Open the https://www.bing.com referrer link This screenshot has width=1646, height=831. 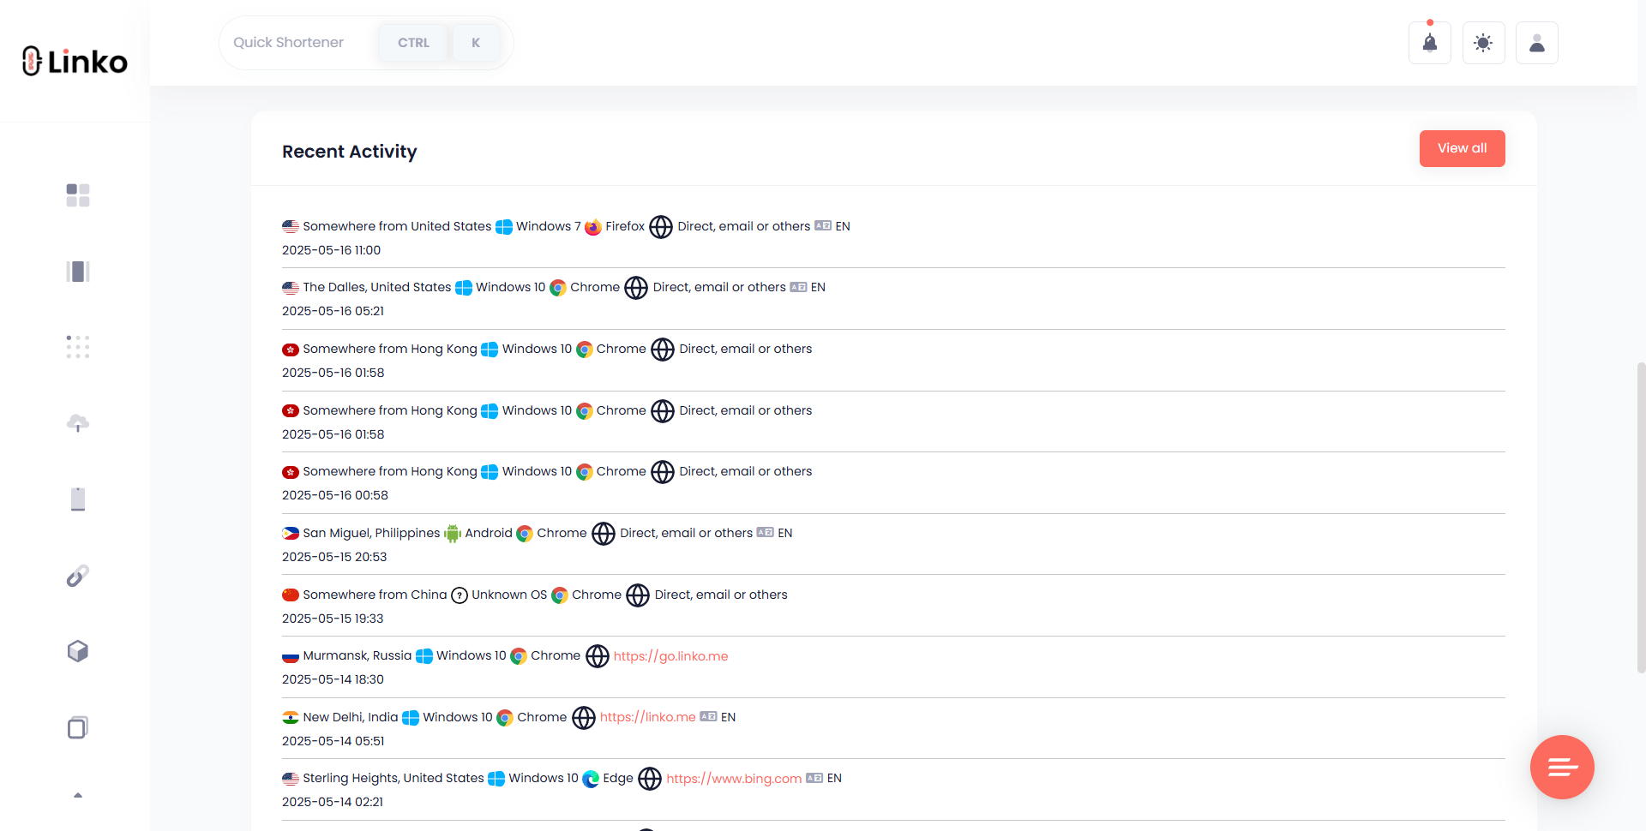[734, 779]
